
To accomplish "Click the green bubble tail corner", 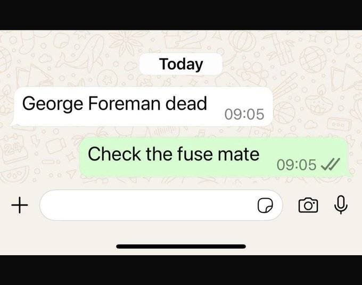I will [x=350, y=174].
